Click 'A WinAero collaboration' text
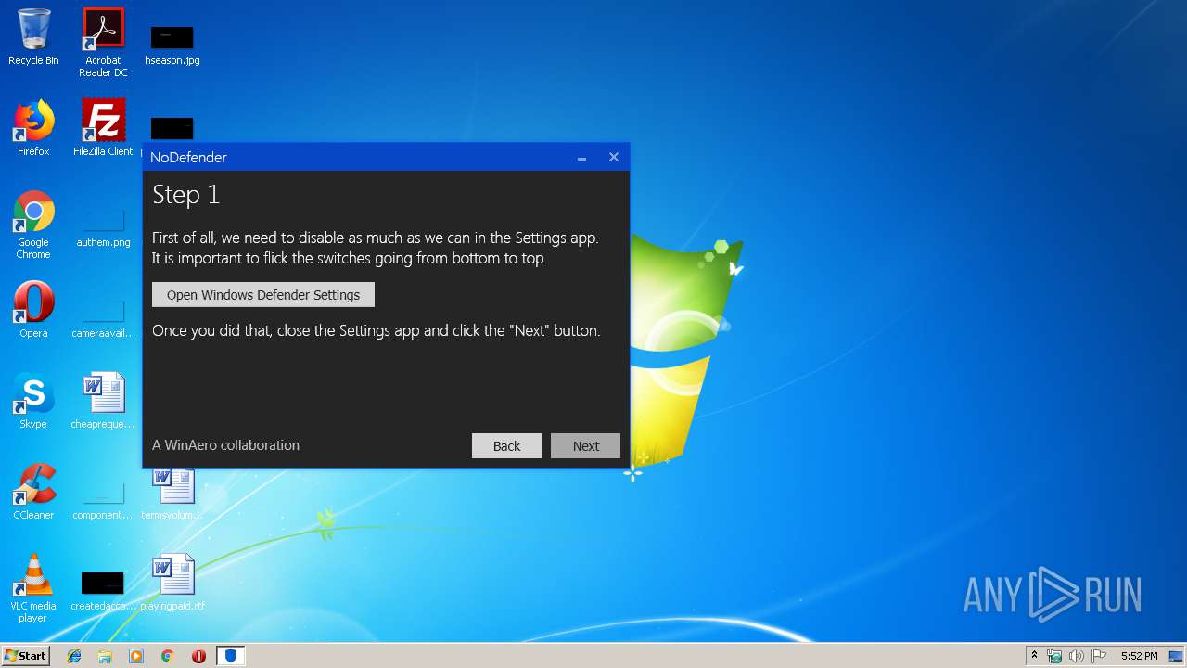Screen dimensions: 1187x668 tap(225, 445)
